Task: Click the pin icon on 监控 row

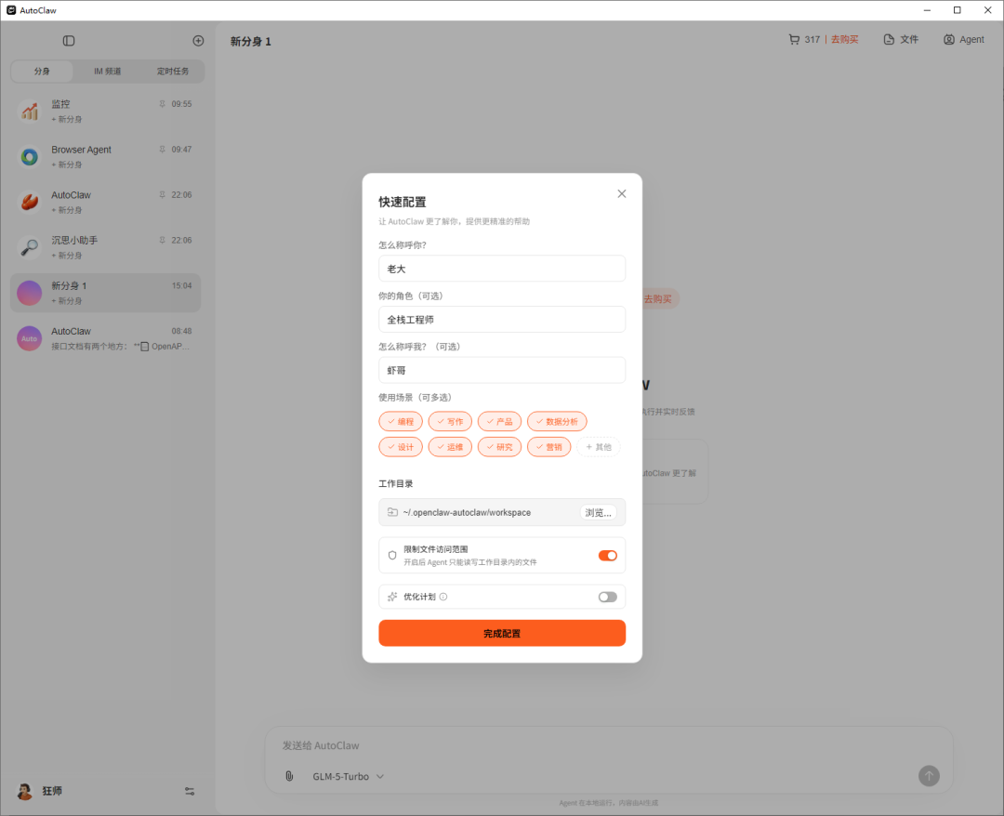Action: 162,104
